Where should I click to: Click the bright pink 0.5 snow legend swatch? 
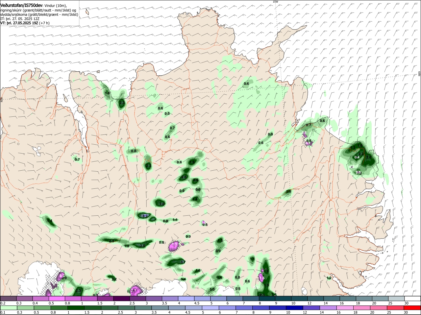[x=57, y=298]
